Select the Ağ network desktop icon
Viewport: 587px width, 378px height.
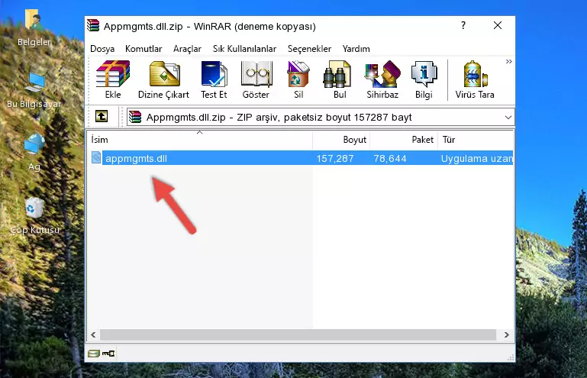[x=34, y=153]
